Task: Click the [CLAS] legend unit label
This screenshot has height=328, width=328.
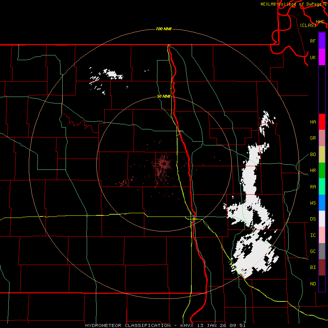Action: pyautogui.click(x=308, y=25)
